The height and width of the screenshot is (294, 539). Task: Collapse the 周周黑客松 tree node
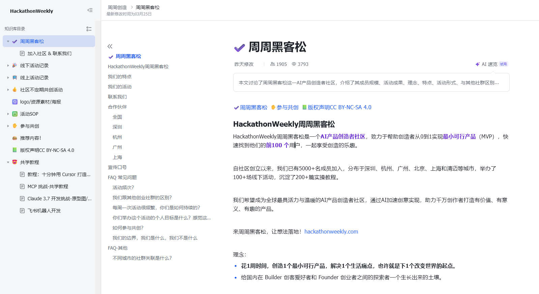[8, 41]
